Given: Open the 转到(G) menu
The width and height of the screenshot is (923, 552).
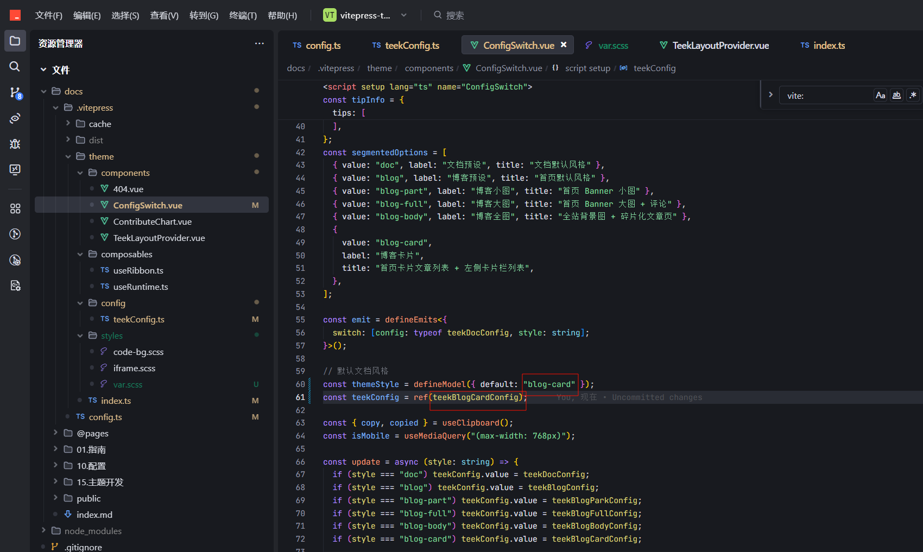Looking at the screenshot, I should [x=204, y=15].
